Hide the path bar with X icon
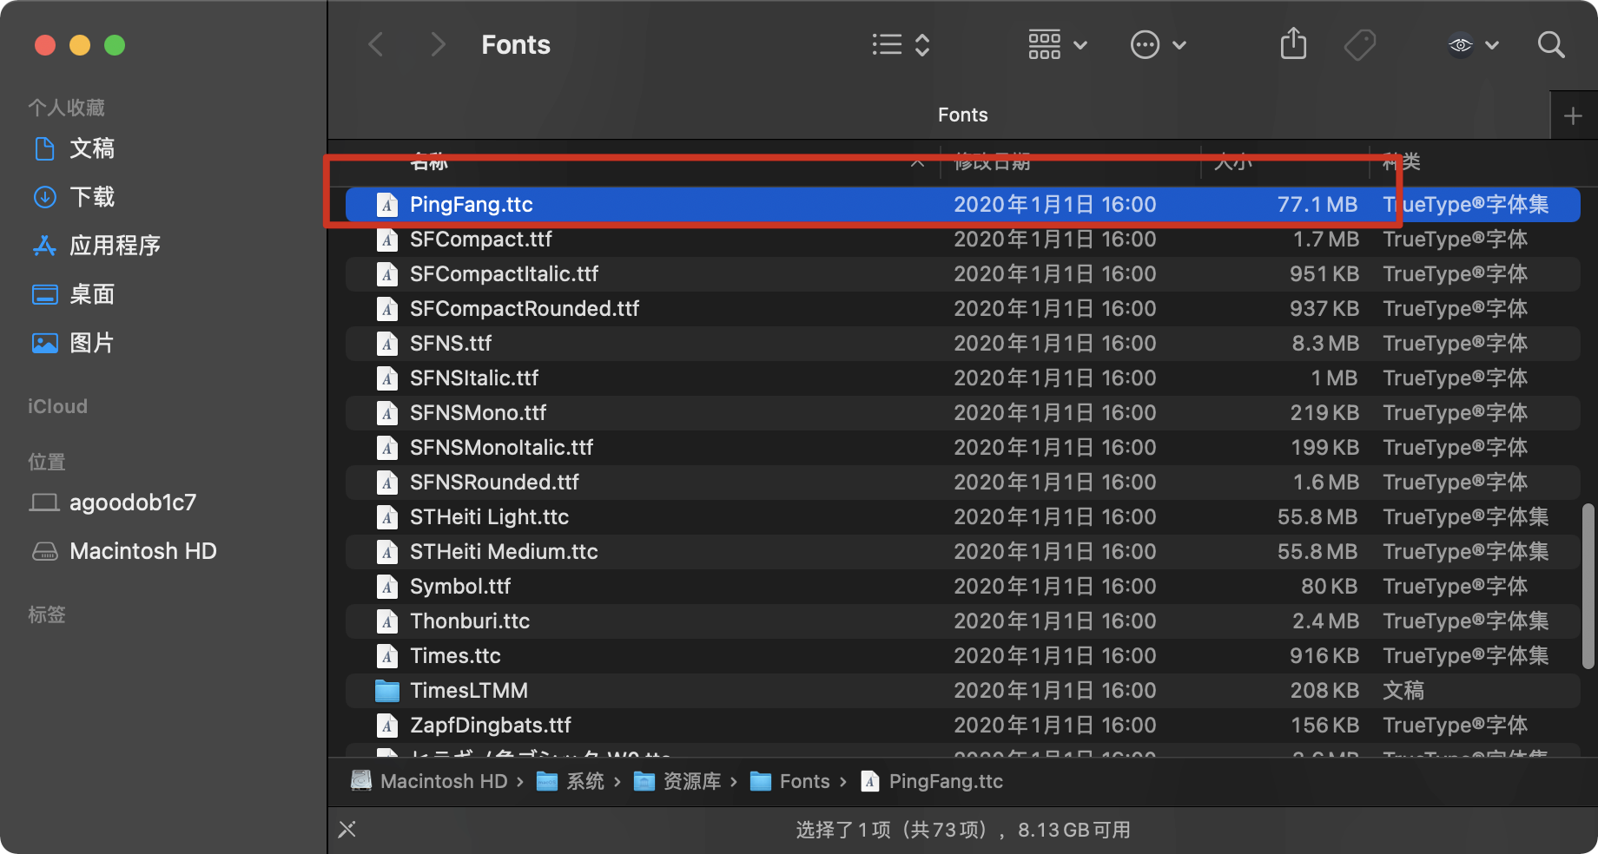Viewport: 1598px width, 854px height. click(347, 830)
